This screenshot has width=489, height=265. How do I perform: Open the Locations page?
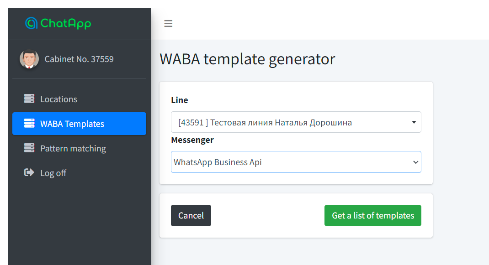pyautogui.click(x=58, y=99)
